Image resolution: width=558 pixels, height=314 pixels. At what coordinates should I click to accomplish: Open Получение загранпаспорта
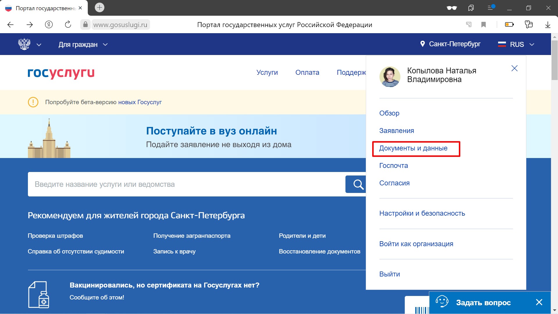[192, 236]
